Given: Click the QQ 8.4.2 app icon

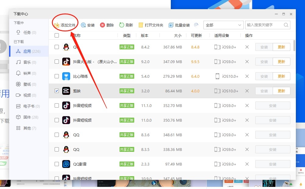Looking at the screenshot, I should click(x=66, y=47).
